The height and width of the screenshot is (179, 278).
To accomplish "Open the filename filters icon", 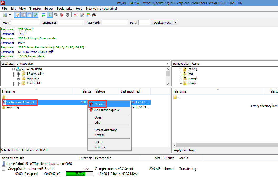I will point(75,15).
